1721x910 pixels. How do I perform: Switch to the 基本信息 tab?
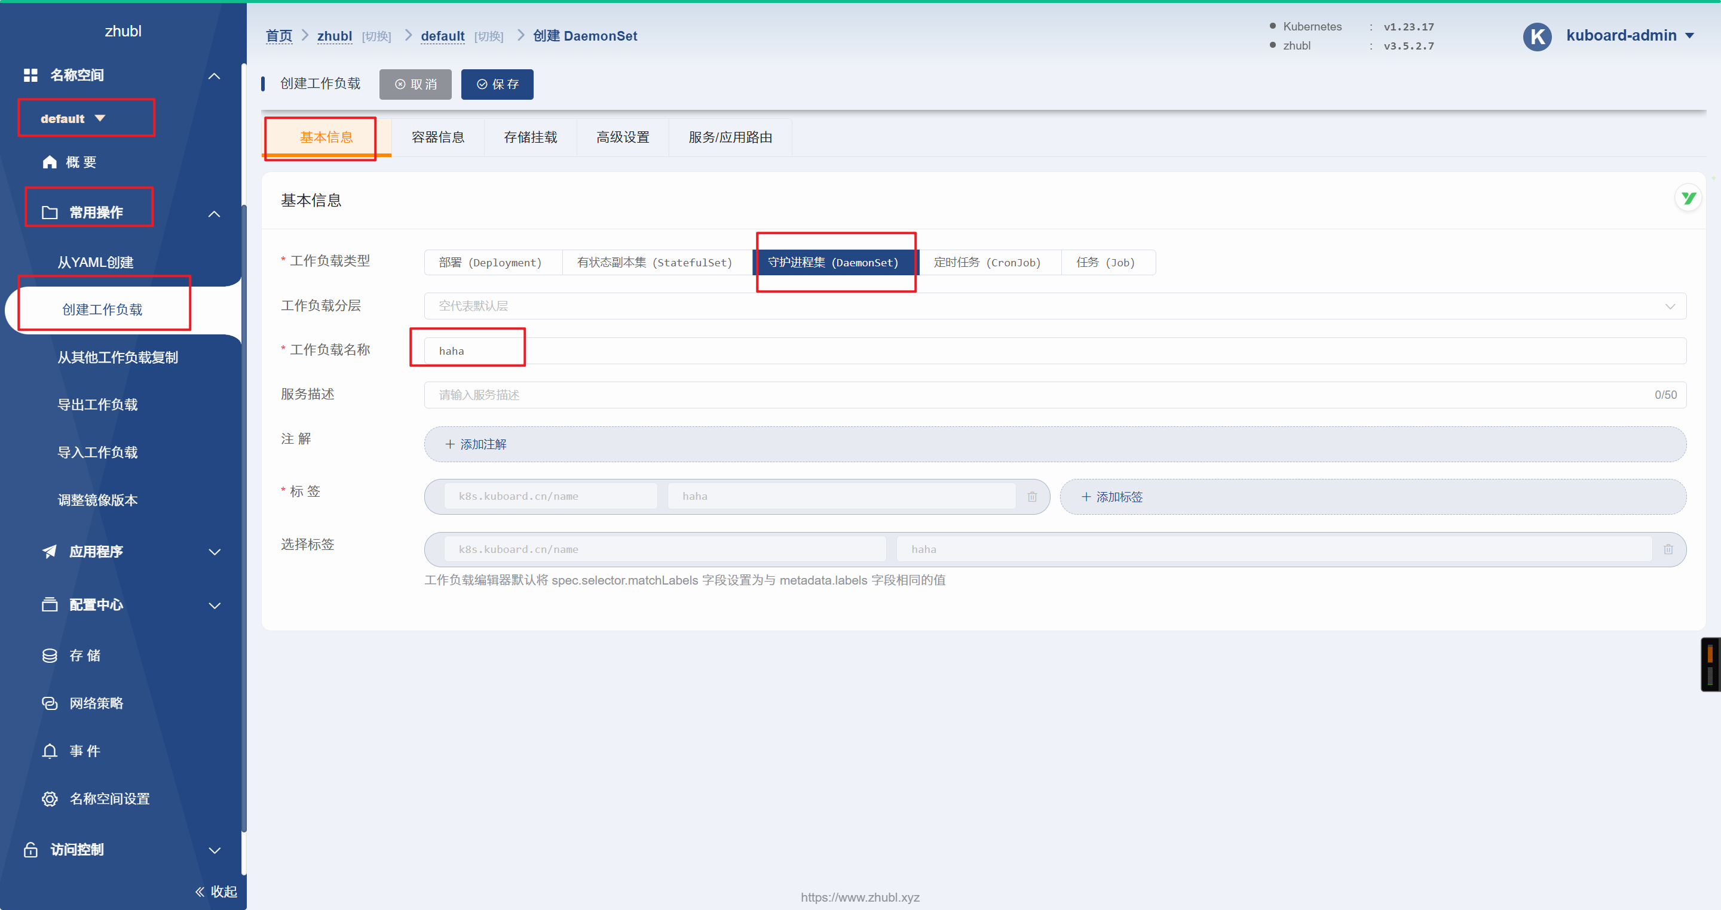326,137
